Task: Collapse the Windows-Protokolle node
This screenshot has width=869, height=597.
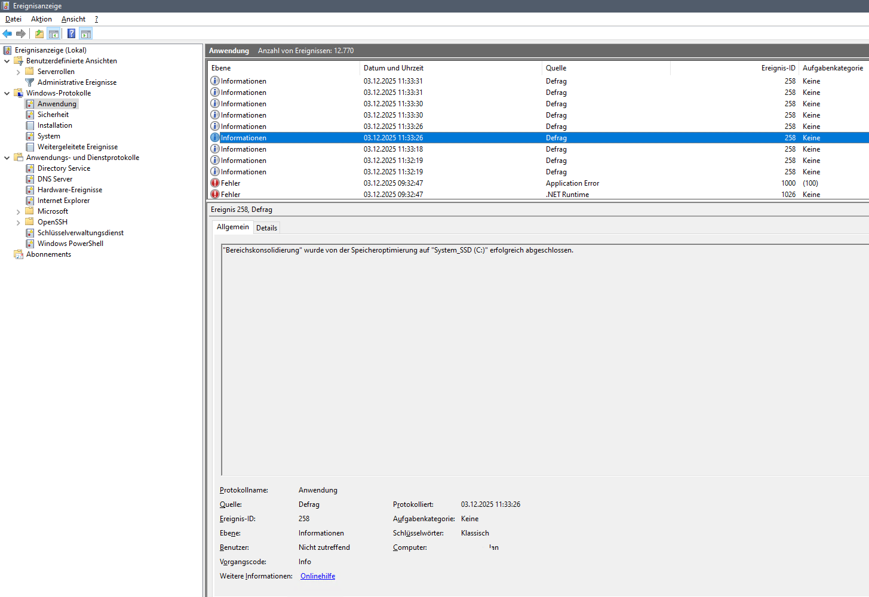Action: point(7,93)
